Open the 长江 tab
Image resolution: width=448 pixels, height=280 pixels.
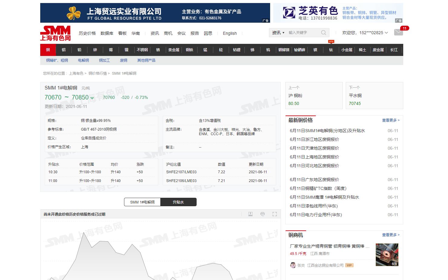point(394,50)
